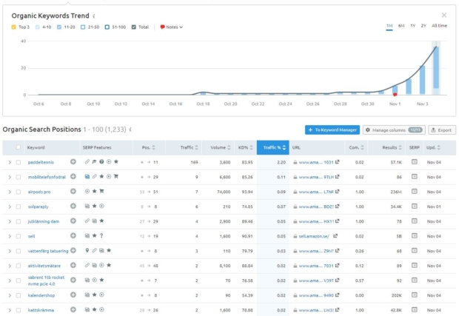Click shopping cart SERP feature in airpods pro row
Viewport: 459px width, 316px height.
pyautogui.click(x=101, y=191)
